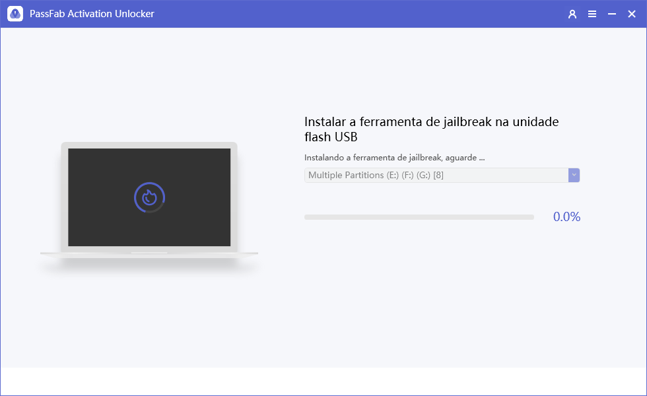Click the dropdown arrow next to partition list

[573, 175]
